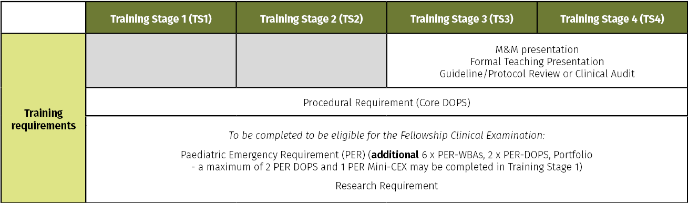Click the maximum of 2 PER DOPS line

point(386,167)
